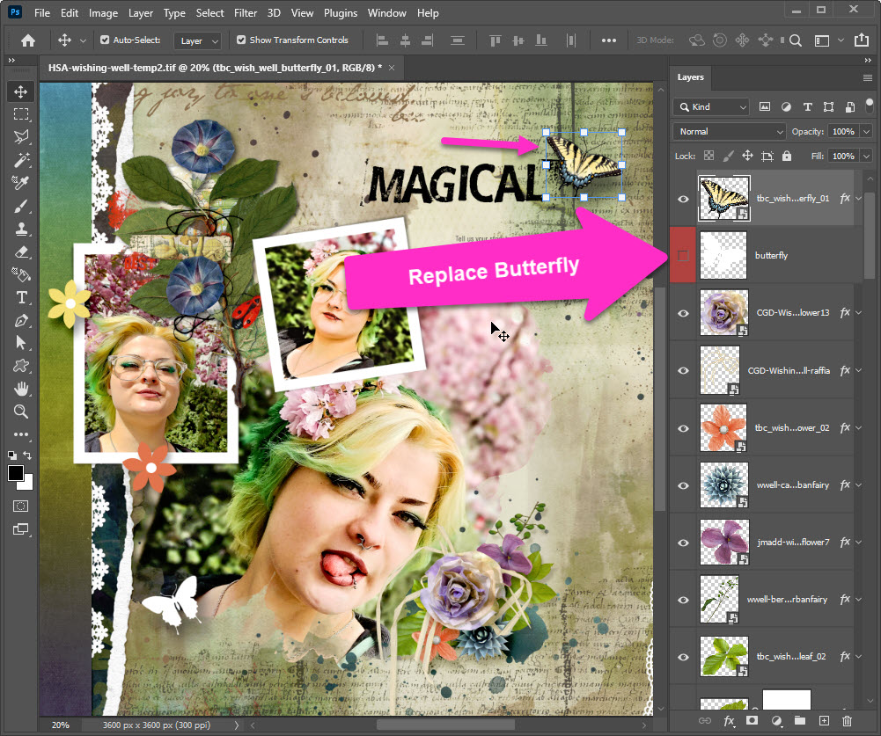Viewport: 881px width, 736px height.
Task: Click the lock all padlock icon
Action: coord(786,156)
